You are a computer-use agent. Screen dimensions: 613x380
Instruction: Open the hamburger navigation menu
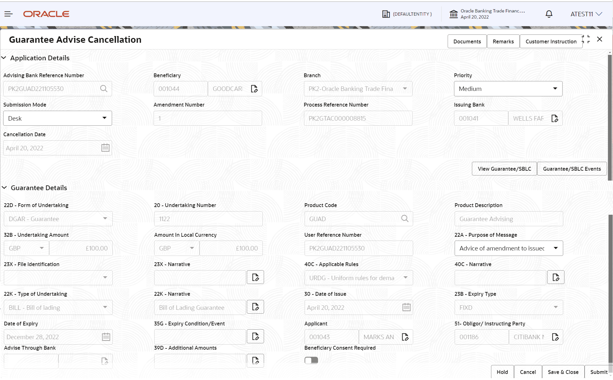click(8, 14)
